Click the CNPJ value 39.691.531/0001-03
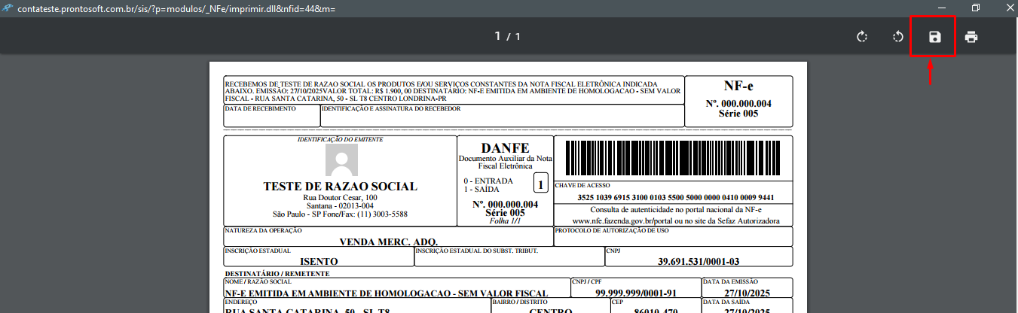The height and width of the screenshot is (313, 1018). pyautogui.click(x=699, y=260)
